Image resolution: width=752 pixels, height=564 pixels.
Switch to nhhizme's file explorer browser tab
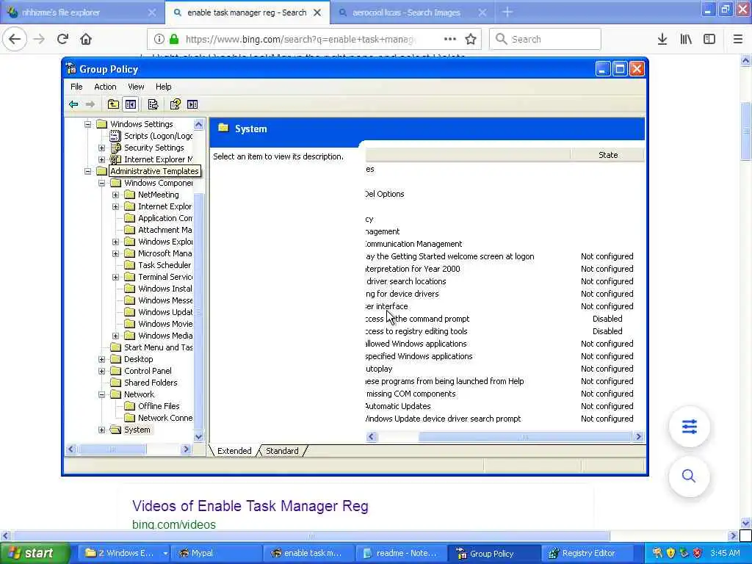(x=82, y=12)
